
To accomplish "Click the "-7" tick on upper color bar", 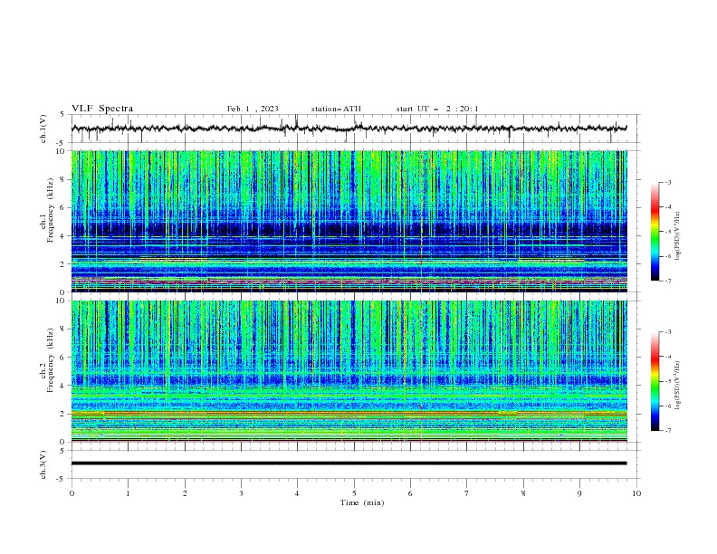I will tap(667, 281).
